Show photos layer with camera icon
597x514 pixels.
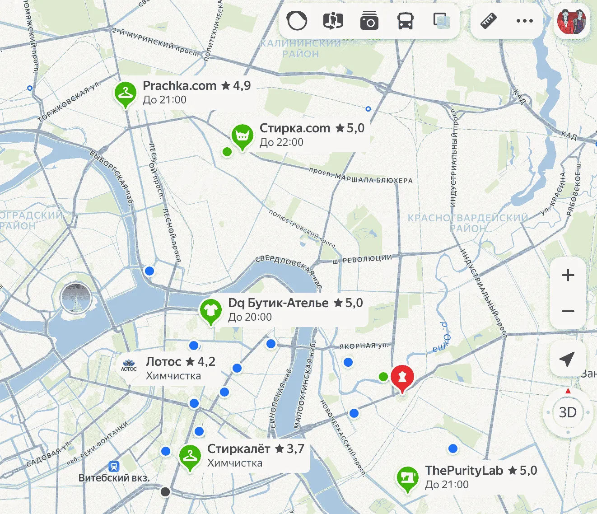pyautogui.click(x=369, y=21)
